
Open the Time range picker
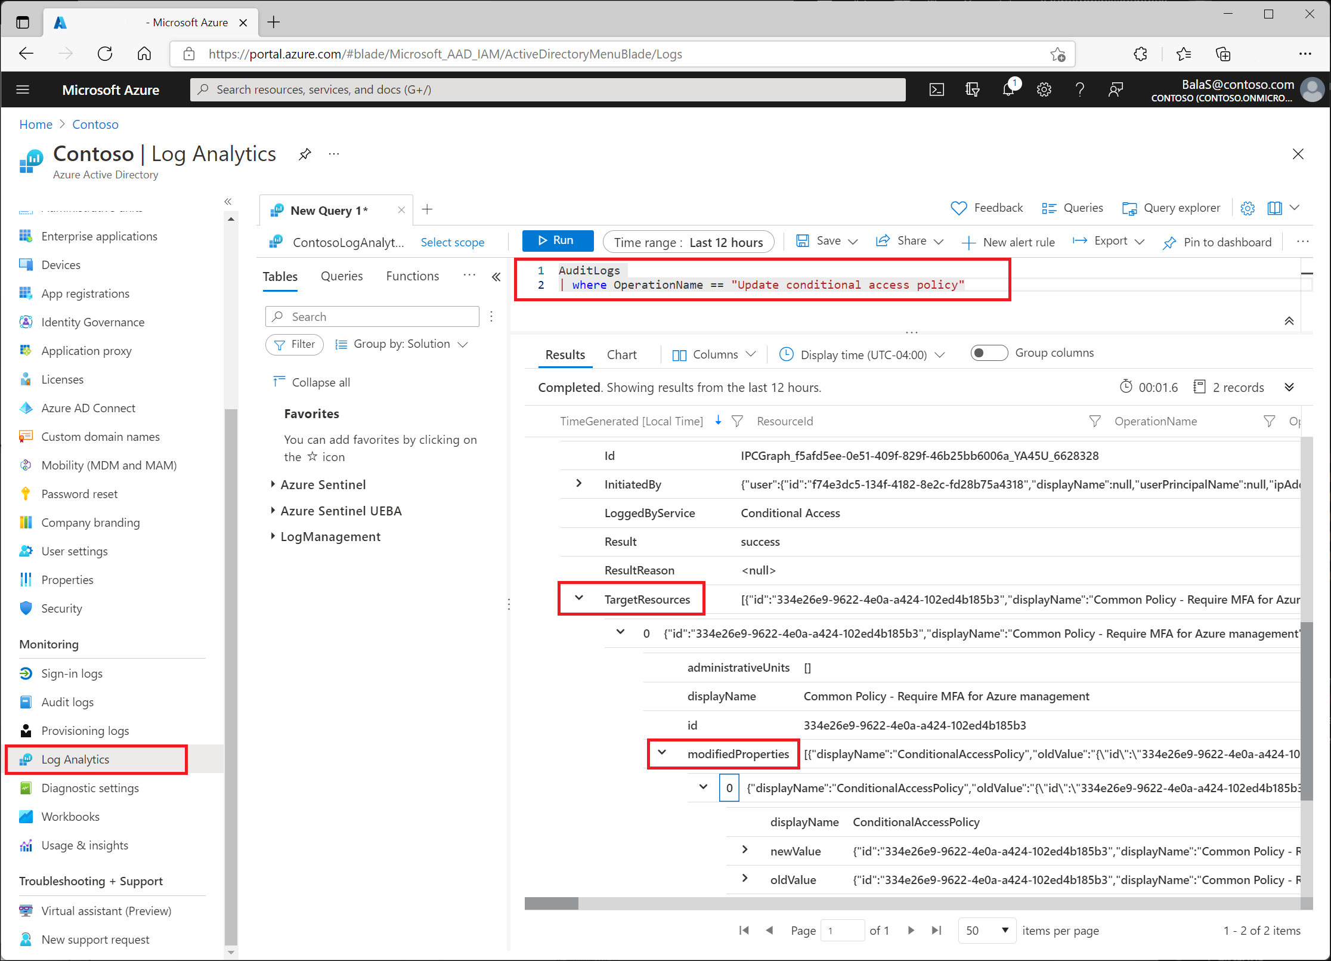click(688, 242)
